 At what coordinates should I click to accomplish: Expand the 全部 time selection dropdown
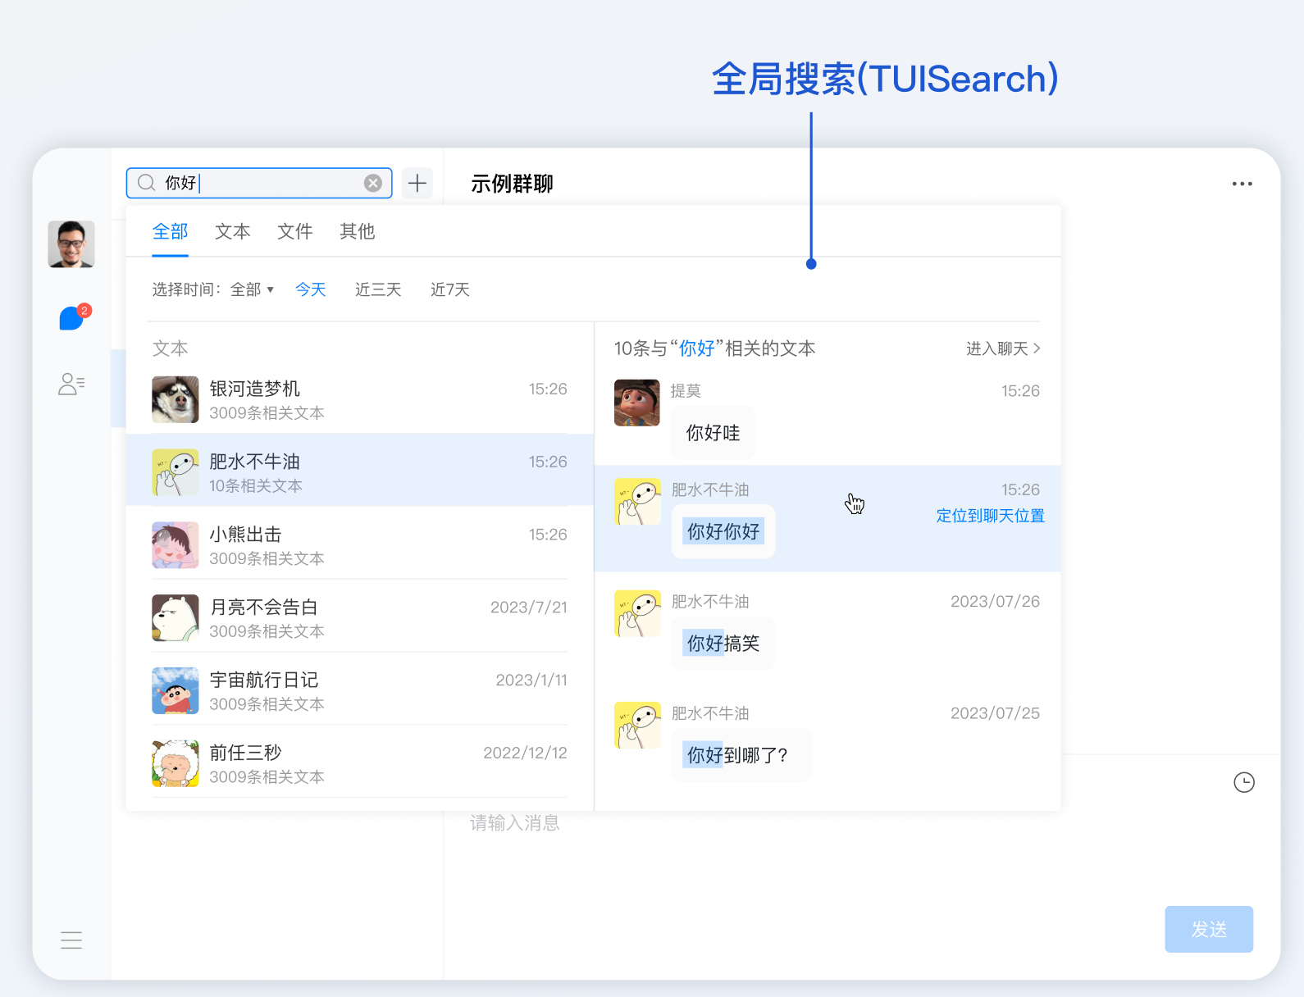tap(253, 289)
